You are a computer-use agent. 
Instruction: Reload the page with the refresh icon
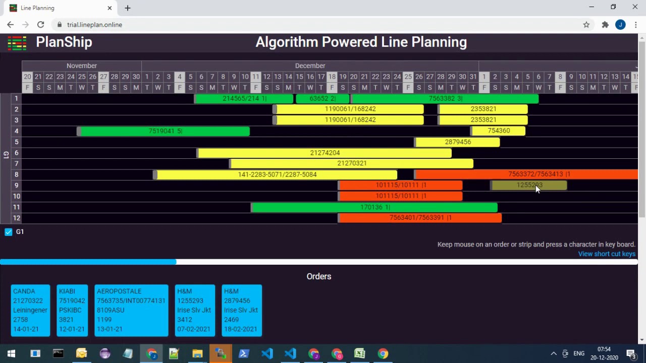[40, 24]
